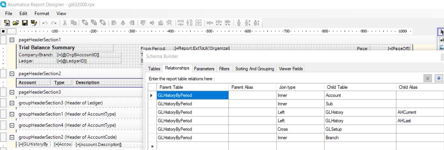Increase horizontal spacing between controls

(219, 23)
